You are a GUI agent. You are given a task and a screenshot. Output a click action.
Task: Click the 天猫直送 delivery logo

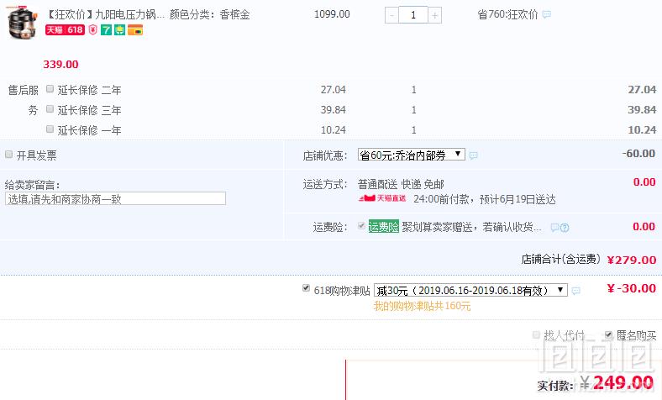[382, 198]
